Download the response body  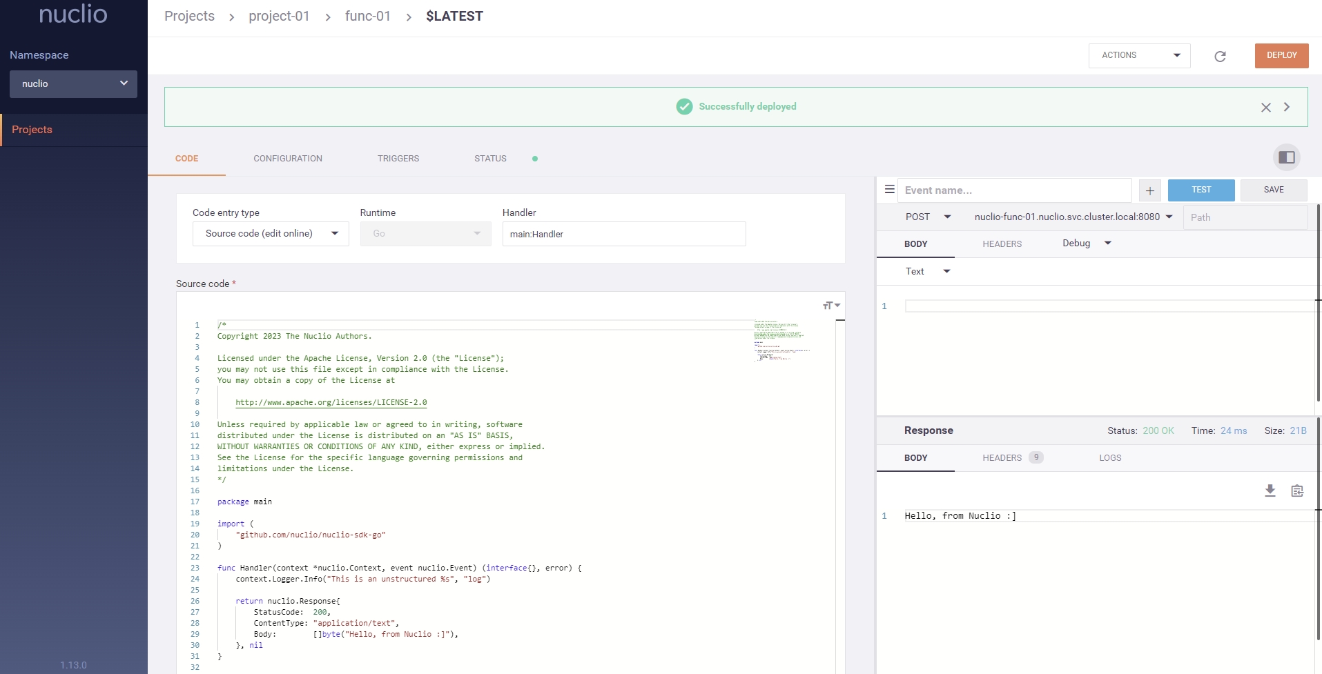(x=1270, y=490)
